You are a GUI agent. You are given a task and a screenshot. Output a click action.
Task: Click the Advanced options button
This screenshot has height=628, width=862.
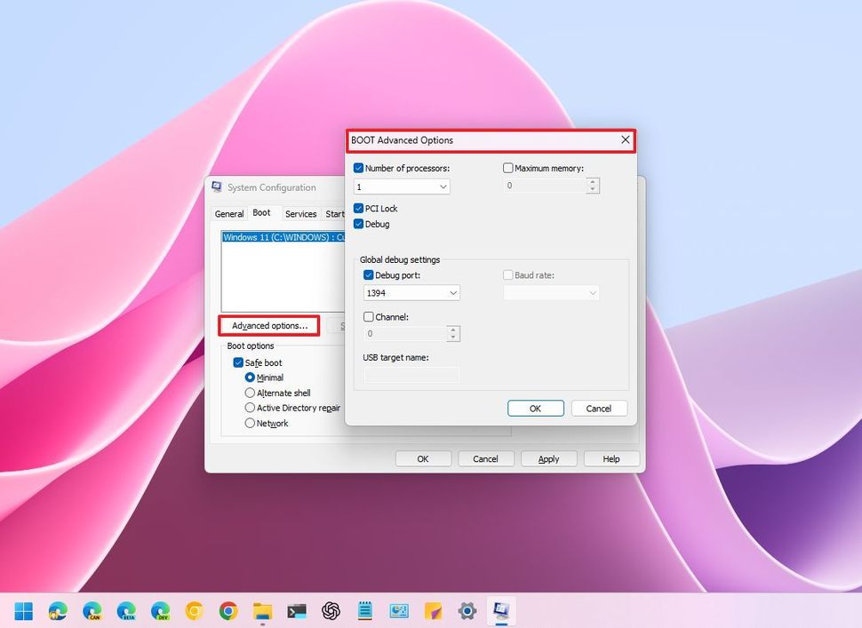pos(268,325)
